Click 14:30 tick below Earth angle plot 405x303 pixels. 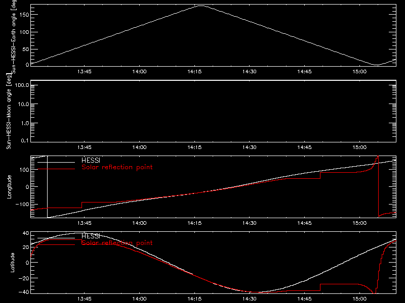pyautogui.click(x=249, y=72)
